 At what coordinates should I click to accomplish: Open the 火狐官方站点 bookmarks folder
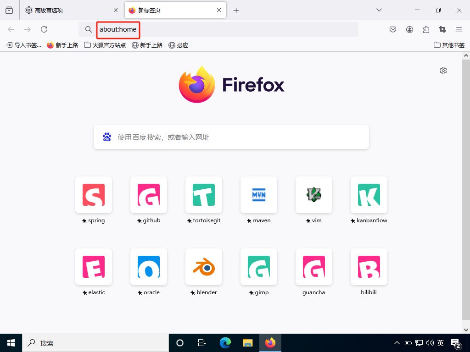coord(105,45)
